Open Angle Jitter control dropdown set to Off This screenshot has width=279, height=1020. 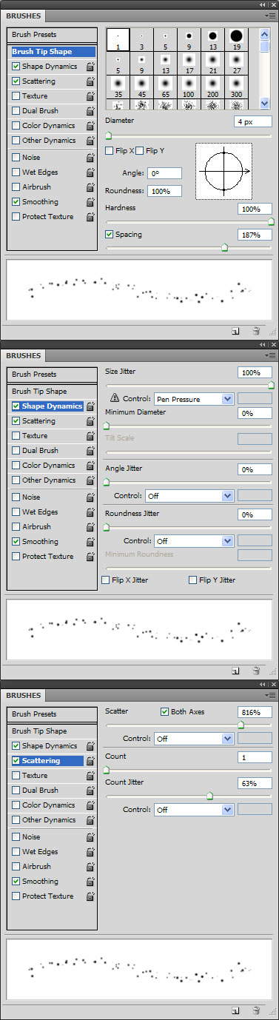pyautogui.click(x=189, y=496)
